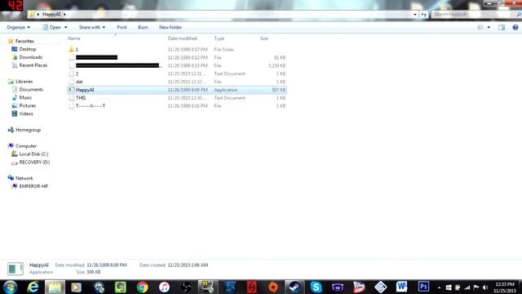Open Google Chrome from the taskbar
522x294 pixels.
(x=142, y=287)
